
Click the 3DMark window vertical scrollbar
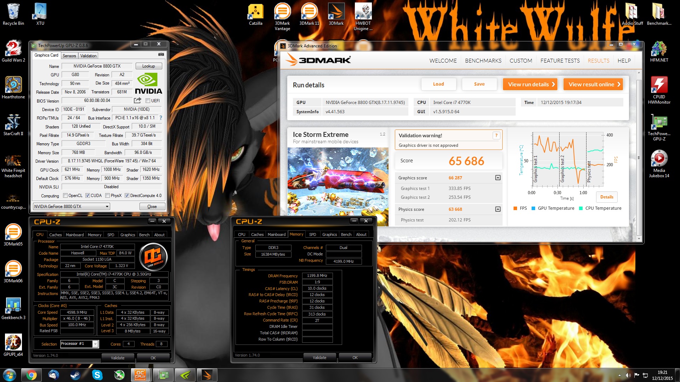tap(639, 156)
